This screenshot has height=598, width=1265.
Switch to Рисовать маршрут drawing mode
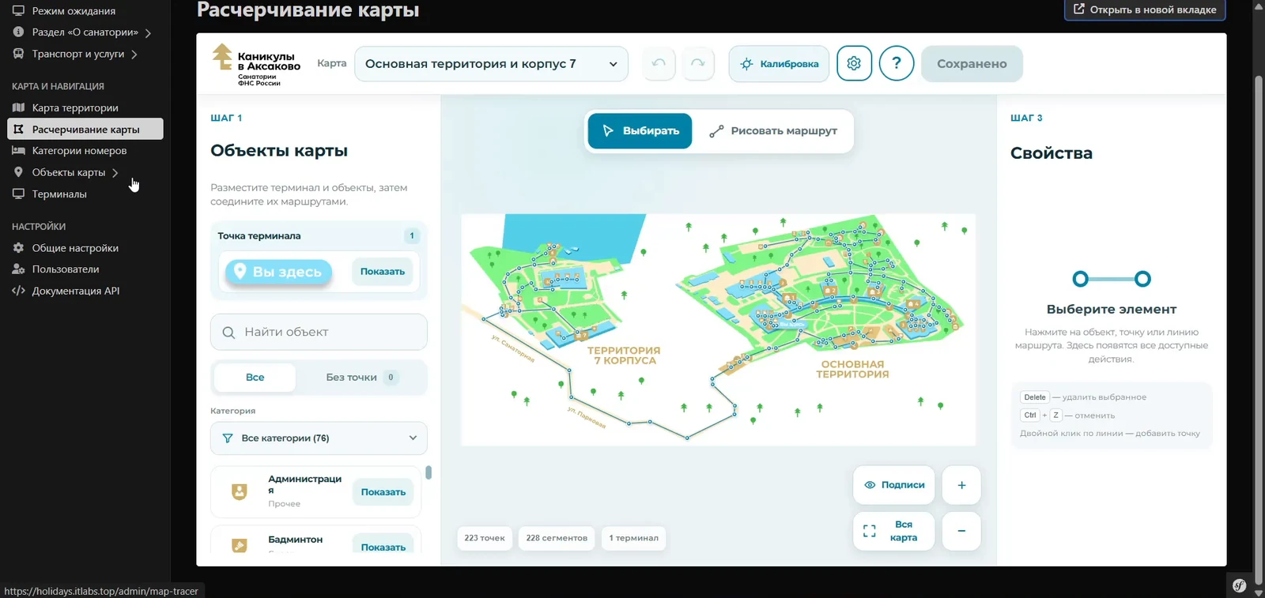pos(773,131)
